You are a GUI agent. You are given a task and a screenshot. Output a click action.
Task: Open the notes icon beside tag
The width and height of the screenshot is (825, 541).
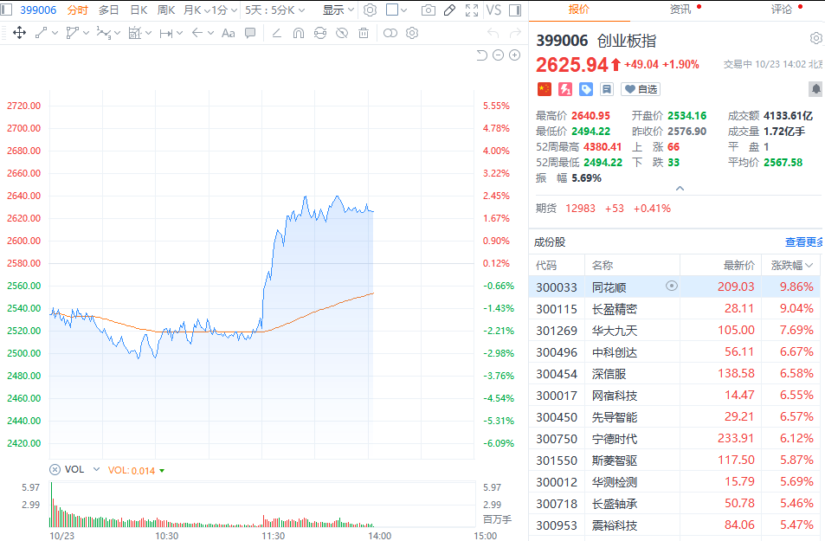607,89
